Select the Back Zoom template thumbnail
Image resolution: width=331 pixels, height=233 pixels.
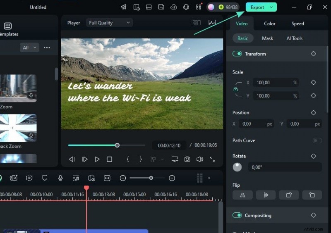18,128
